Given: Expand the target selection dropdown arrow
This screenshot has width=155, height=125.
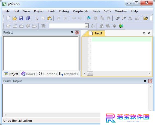Looking at the screenshot, I should (87, 26).
